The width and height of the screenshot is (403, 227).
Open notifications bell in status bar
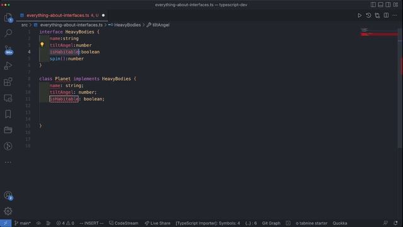click(395, 223)
